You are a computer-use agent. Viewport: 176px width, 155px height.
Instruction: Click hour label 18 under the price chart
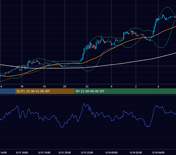point(44,86)
